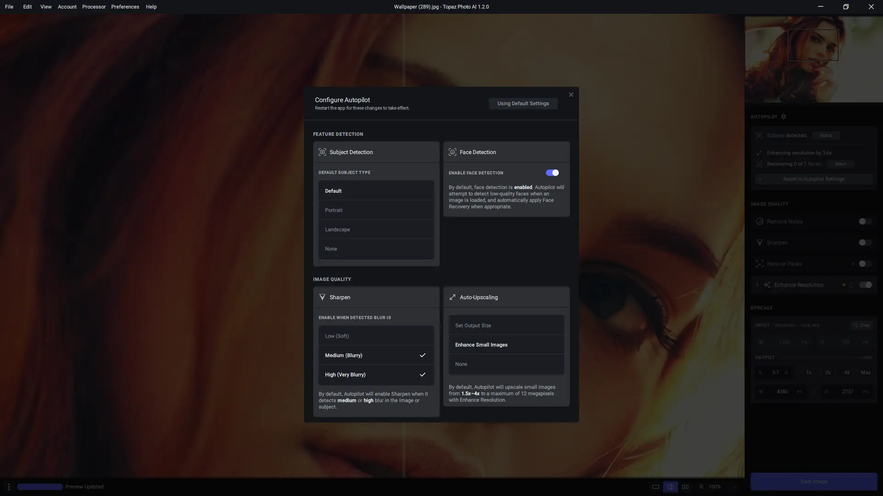Image resolution: width=883 pixels, height=496 pixels.
Task: Click the Sharpen triangle icon
Action: pyautogui.click(x=322, y=297)
